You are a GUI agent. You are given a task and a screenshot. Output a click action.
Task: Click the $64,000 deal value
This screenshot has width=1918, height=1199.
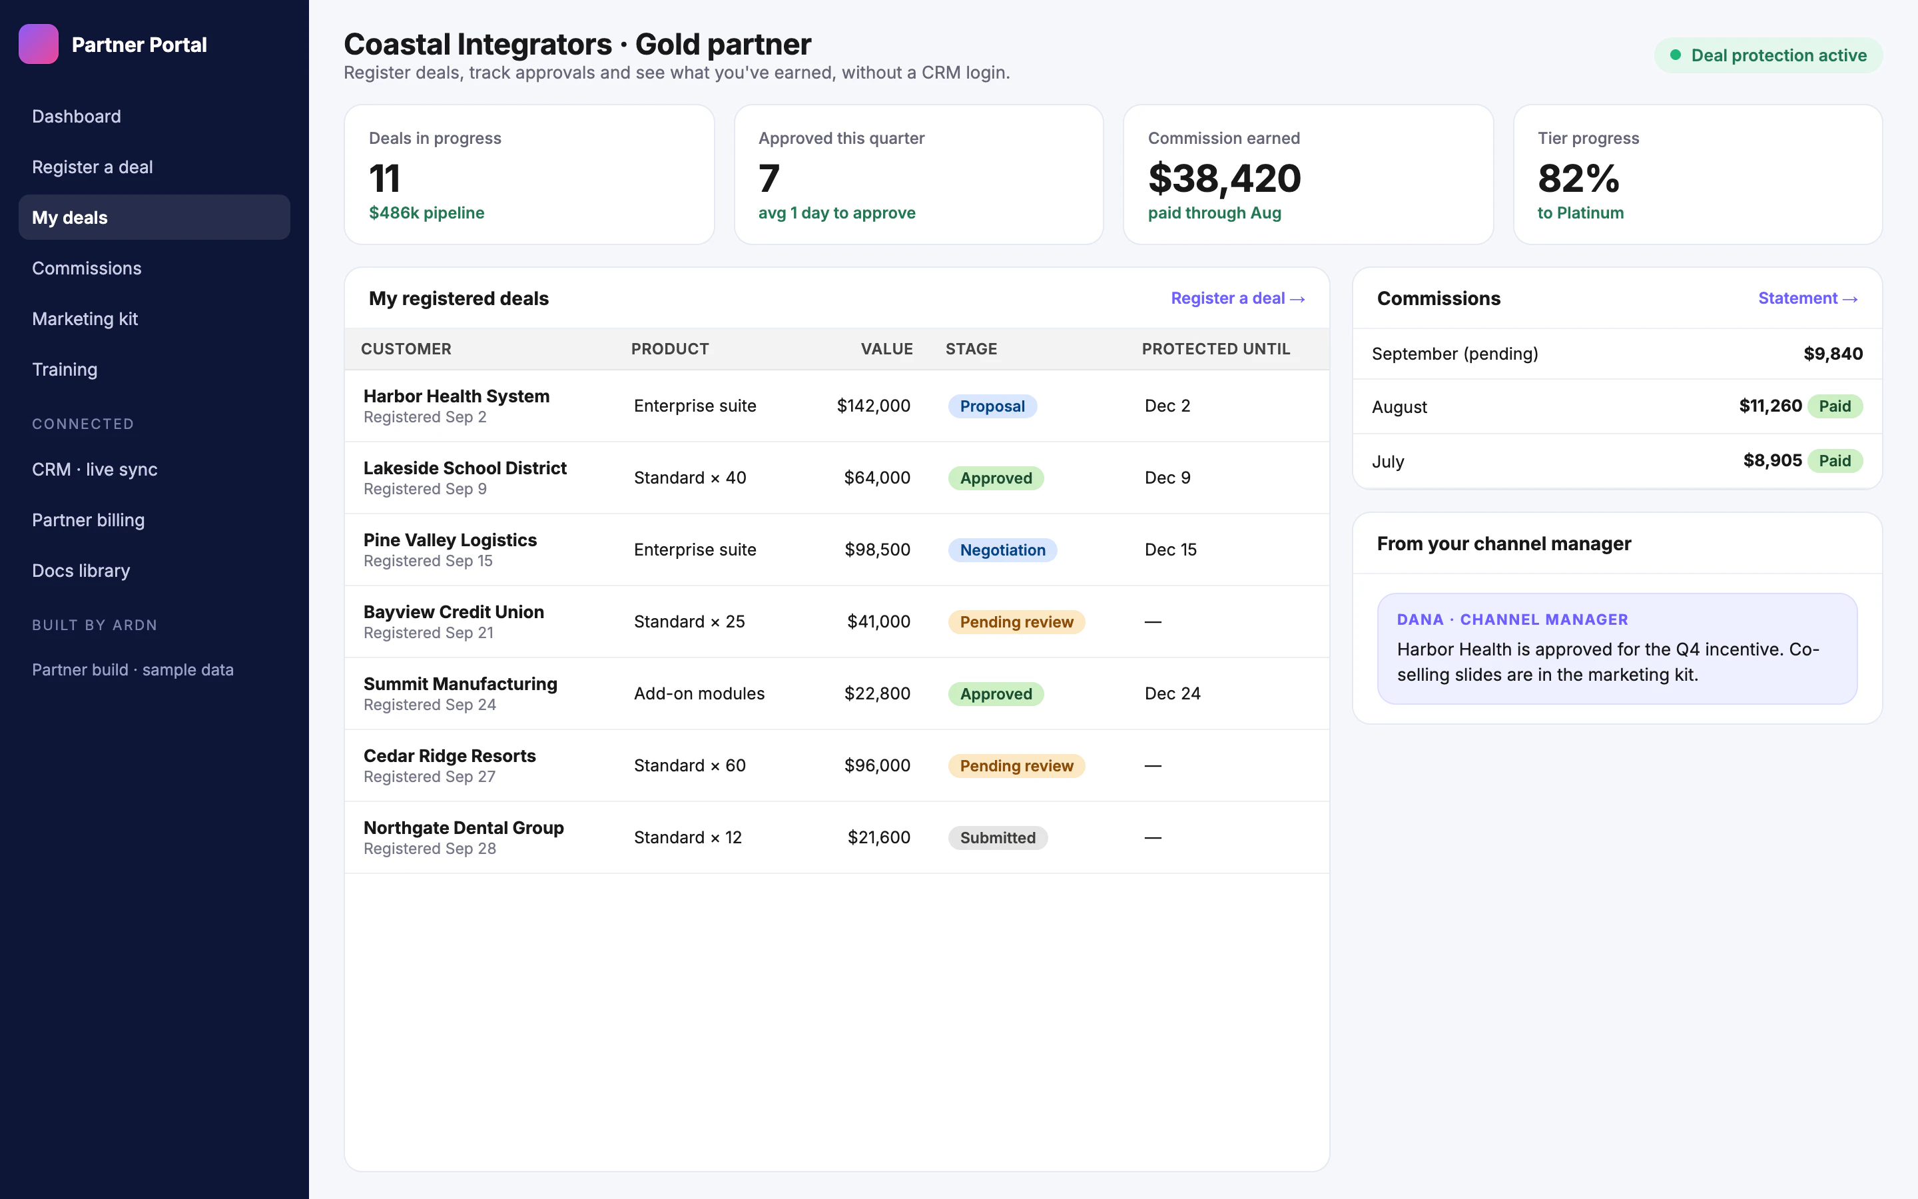point(876,478)
